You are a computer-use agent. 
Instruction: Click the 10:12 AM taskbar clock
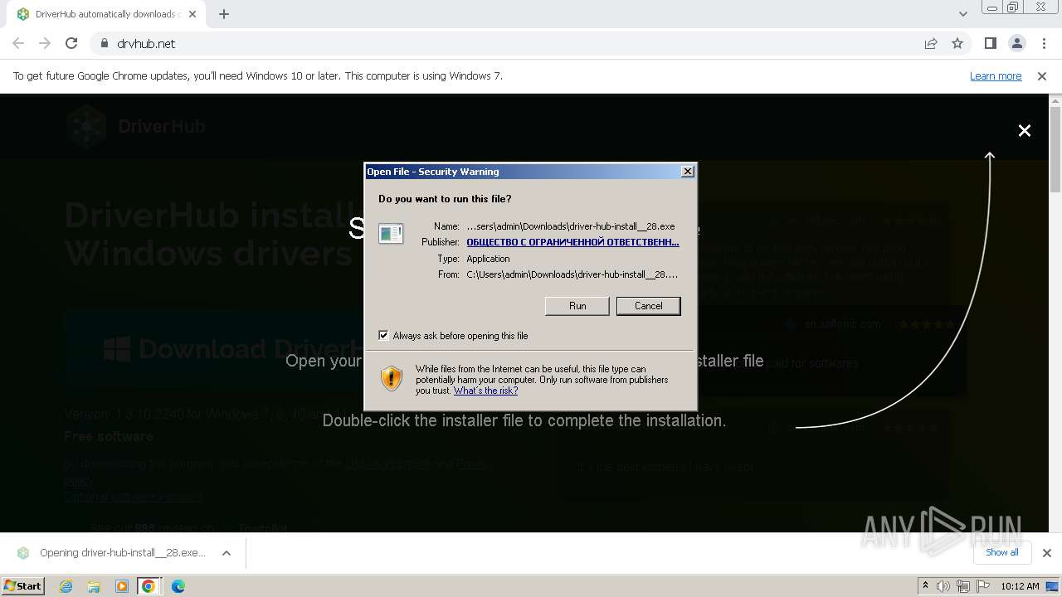[1020, 586]
